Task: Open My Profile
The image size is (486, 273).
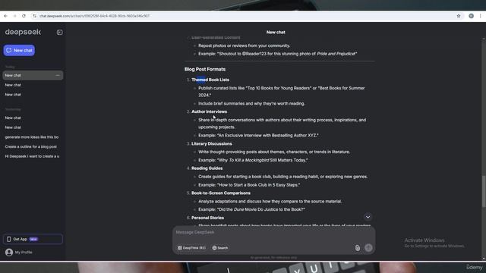Action: [x=19, y=253]
